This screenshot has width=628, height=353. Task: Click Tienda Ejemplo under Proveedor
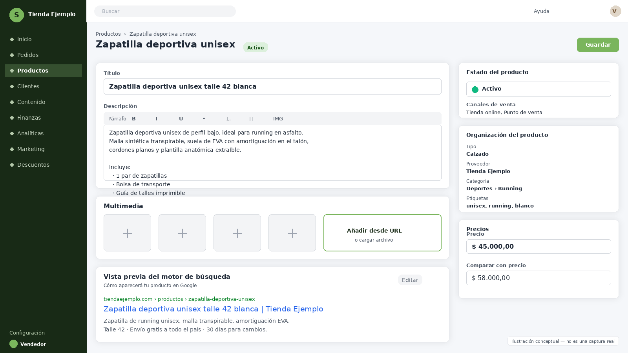coord(488,171)
